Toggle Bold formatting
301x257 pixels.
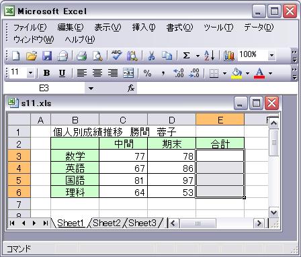(46, 73)
